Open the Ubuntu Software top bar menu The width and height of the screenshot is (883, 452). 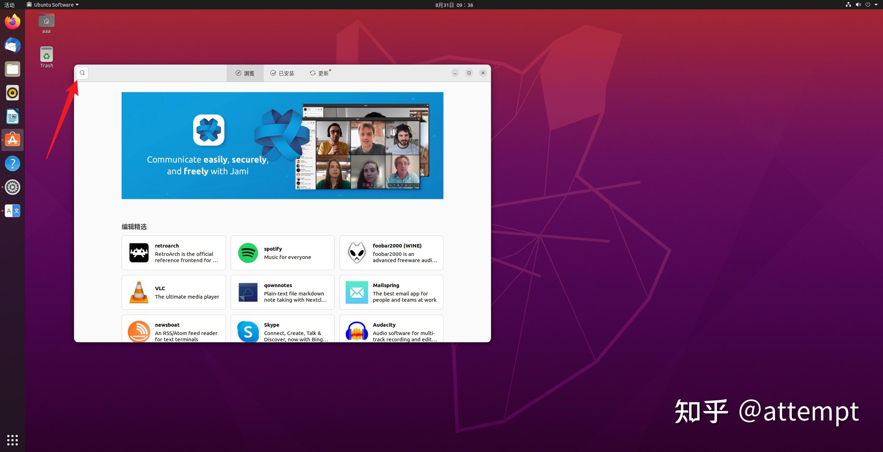click(52, 5)
